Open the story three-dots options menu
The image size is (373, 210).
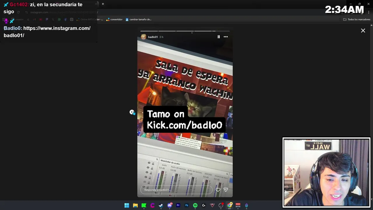click(226, 37)
